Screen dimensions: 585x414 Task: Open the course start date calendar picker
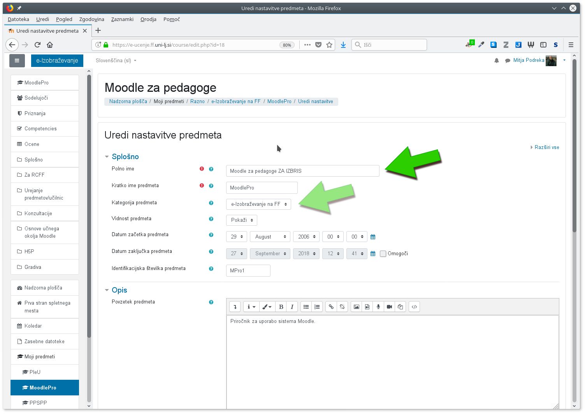pos(373,237)
